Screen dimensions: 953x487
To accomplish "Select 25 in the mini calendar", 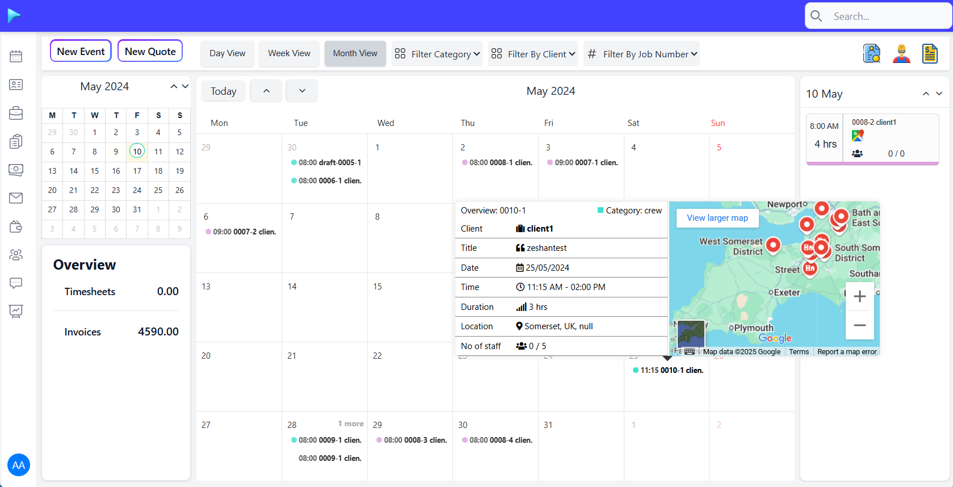I will pos(158,190).
